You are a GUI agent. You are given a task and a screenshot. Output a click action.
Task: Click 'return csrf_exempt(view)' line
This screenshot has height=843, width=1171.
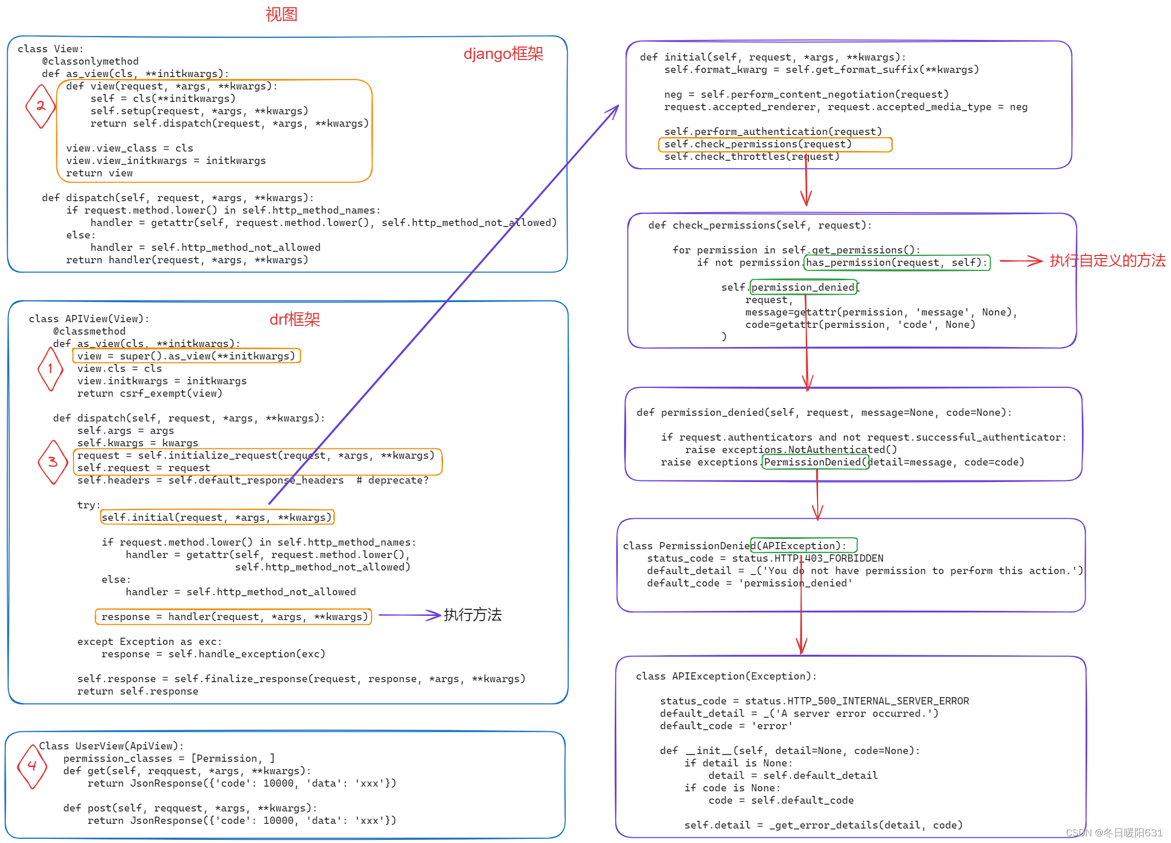click(x=150, y=394)
